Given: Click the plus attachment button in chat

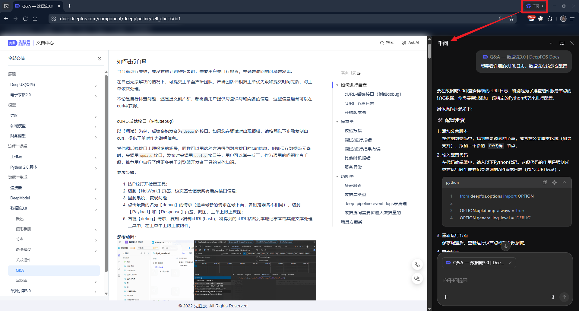Looking at the screenshot, I should (x=445, y=297).
